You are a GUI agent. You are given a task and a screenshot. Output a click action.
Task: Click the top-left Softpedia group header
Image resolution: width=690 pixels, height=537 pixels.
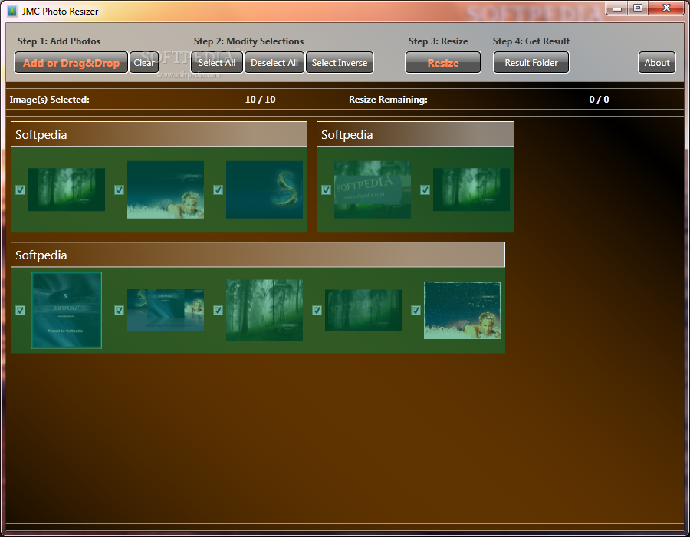coord(159,134)
